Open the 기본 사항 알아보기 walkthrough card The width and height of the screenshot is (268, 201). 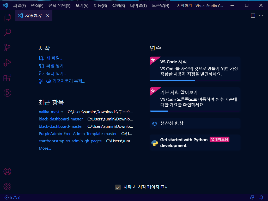(195, 100)
